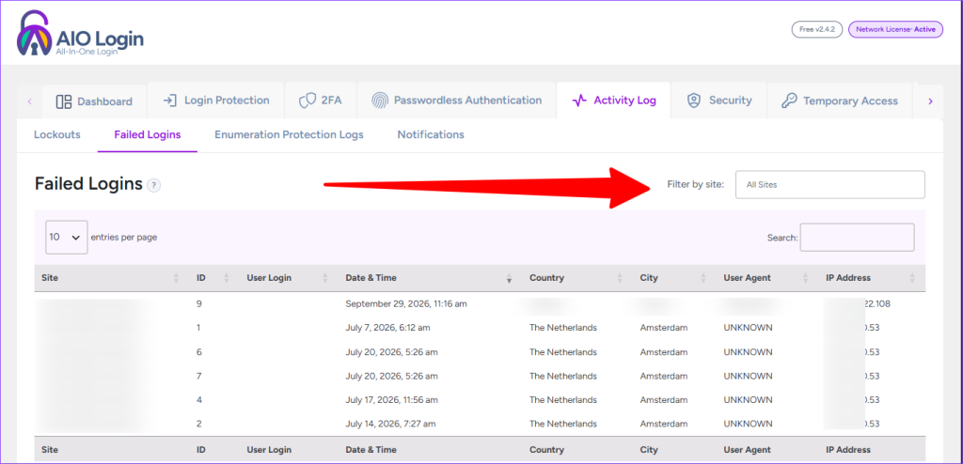Click the ID cell with value 7
This screenshot has height=464, width=963.
tap(199, 376)
